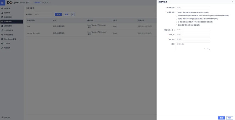Viewport: 235px width, 120px height.
Task: Click in the 描述 description textarea
Action: (193, 46)
